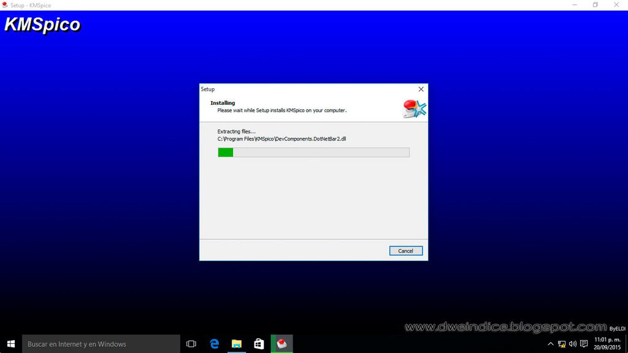Expand the hidden system tray icons

(x=551, y=344)
